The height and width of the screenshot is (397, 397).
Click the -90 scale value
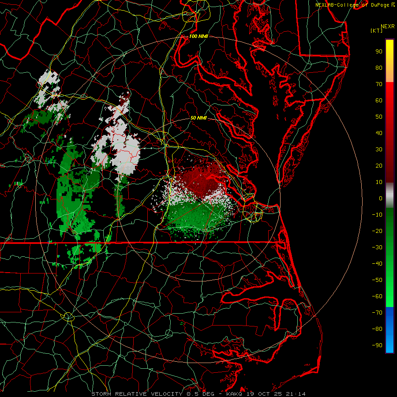point(377,345)
